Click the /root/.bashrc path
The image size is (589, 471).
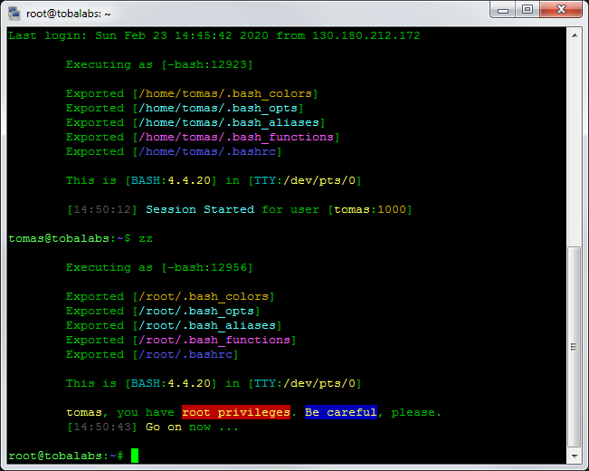(185, 355)
